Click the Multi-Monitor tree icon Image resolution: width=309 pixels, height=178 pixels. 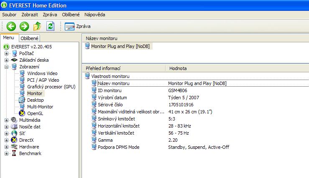click(22, 107)
